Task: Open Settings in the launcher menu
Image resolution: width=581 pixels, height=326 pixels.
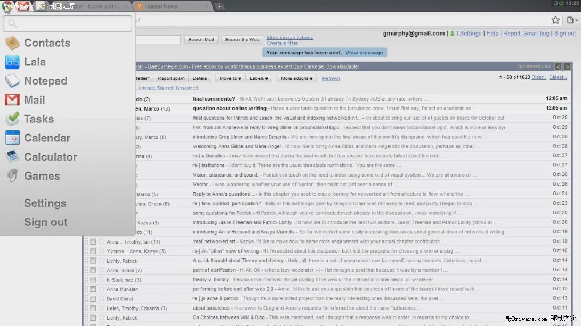Action: tap(45, 203)
